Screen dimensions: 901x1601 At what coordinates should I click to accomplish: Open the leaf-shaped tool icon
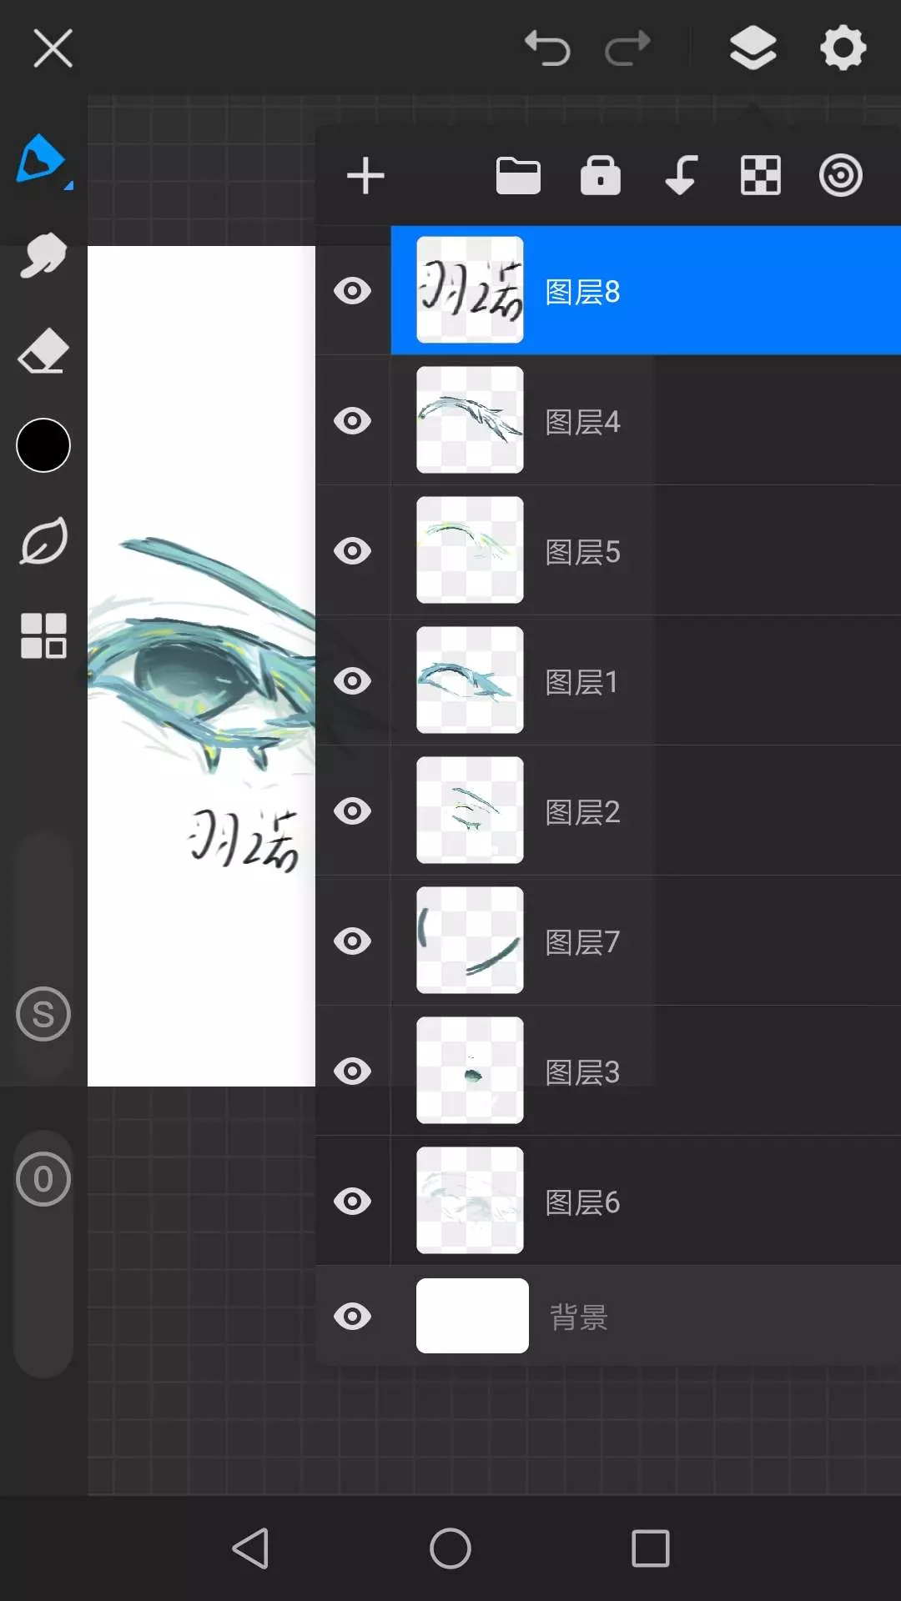[x=43, y=541]
